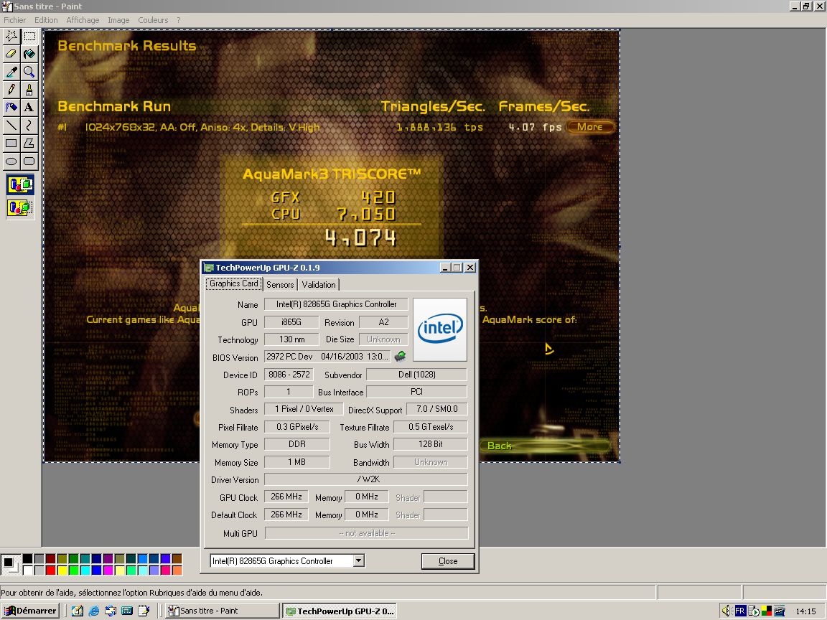Select the Airbrush spray tool
Screen dimensions: 827x620
[x=11, y=108]
